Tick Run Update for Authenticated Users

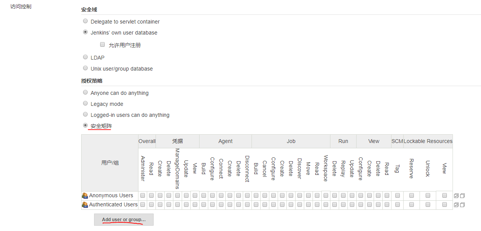coord(352,204)
